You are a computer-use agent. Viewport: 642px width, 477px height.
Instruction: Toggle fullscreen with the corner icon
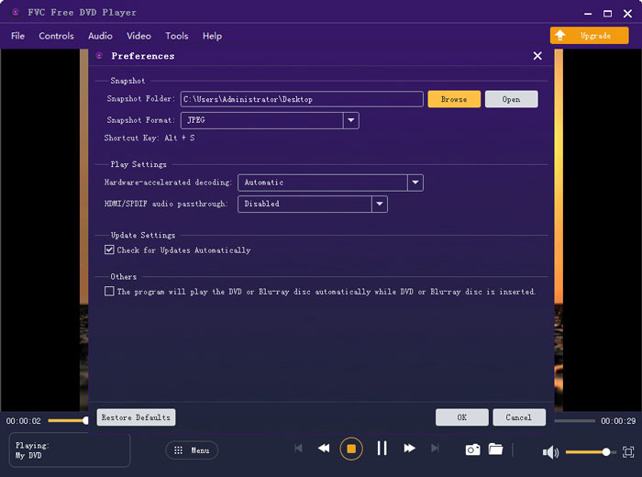point(628,452)
